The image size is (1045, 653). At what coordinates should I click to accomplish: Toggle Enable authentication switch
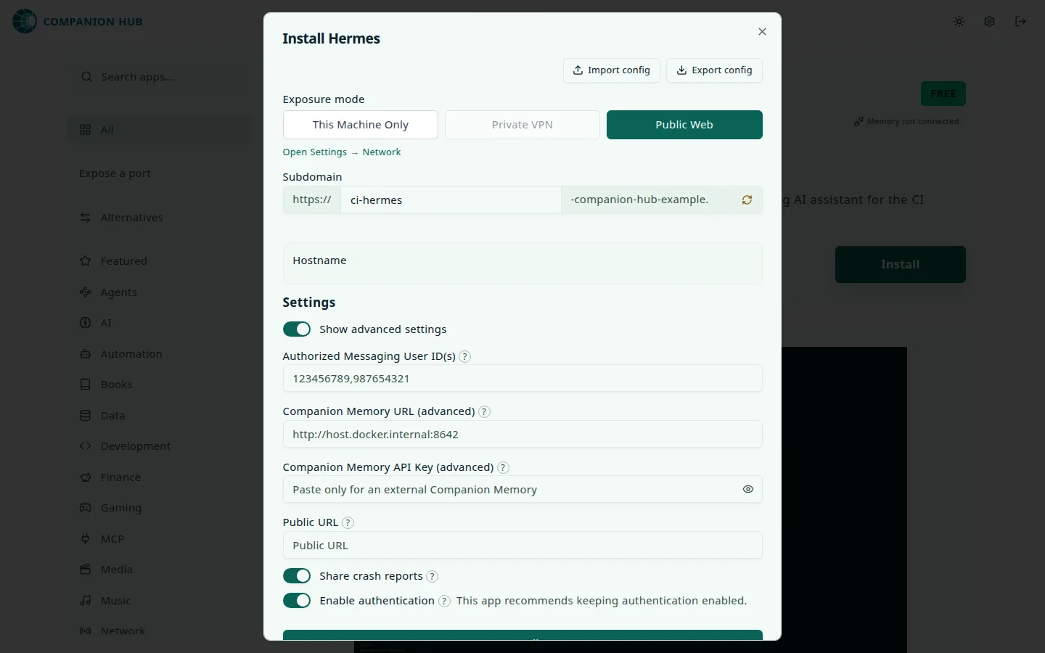point(297,601)
